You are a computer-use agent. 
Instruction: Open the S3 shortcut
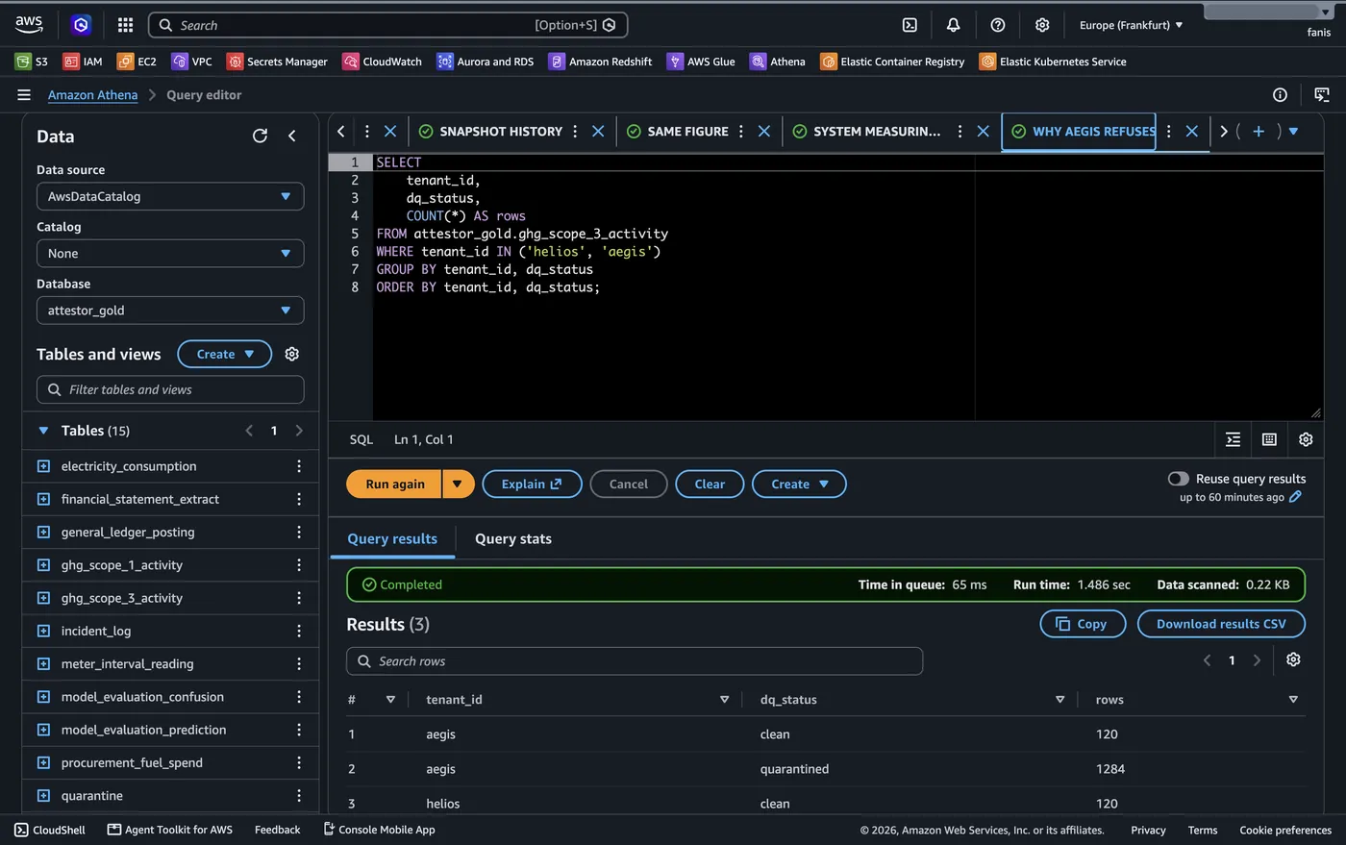[32, 62]
